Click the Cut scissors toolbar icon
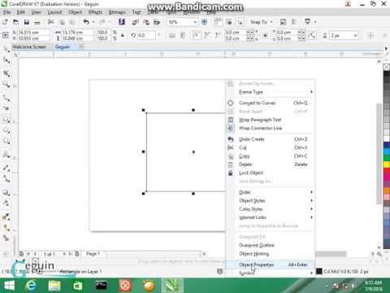 50,22
